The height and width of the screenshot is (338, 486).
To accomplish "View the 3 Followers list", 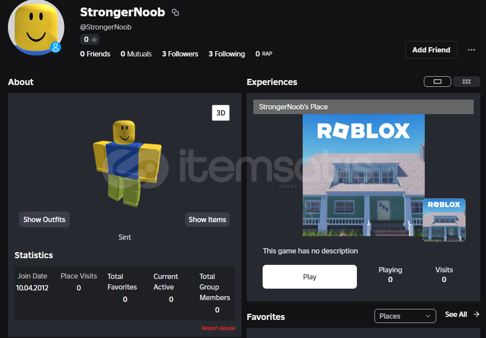I will click(180, 54).
